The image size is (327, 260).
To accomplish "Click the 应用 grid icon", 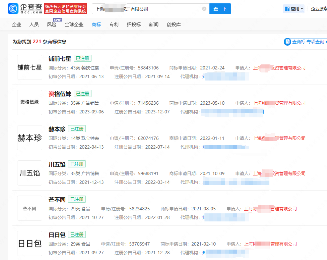I will 287,9.
